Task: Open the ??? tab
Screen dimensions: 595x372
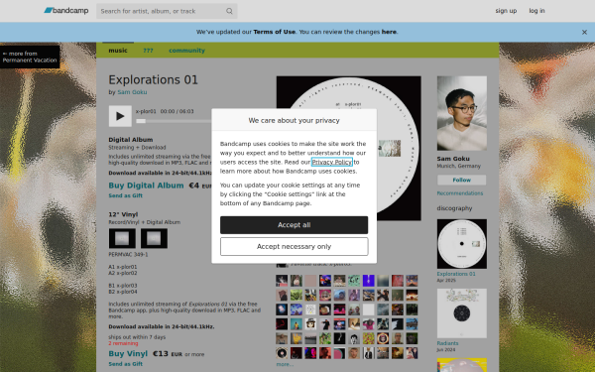Action: 148,51
